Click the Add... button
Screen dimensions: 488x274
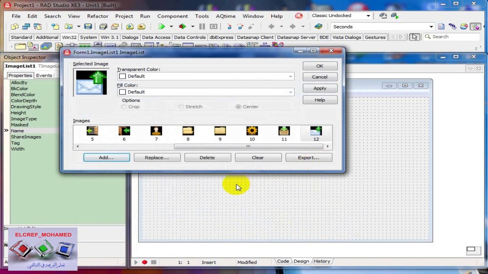[x=106, y=158]
